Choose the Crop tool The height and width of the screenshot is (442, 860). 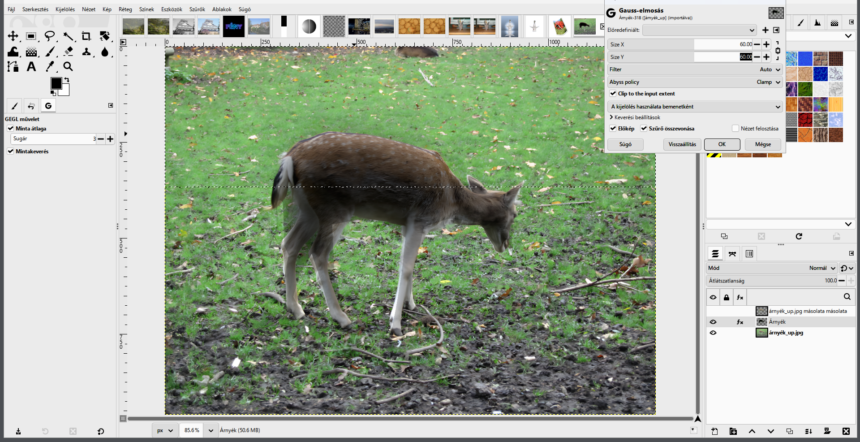click(86, 36)
